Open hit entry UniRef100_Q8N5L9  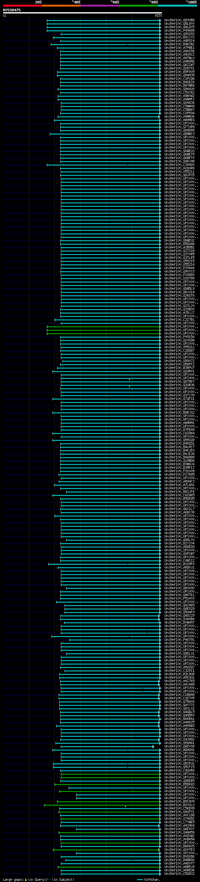coord(179,289)
